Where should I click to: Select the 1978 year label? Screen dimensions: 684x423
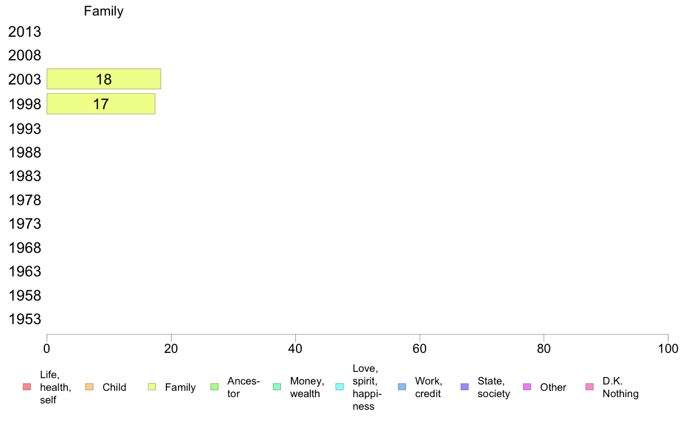(25, 200)
